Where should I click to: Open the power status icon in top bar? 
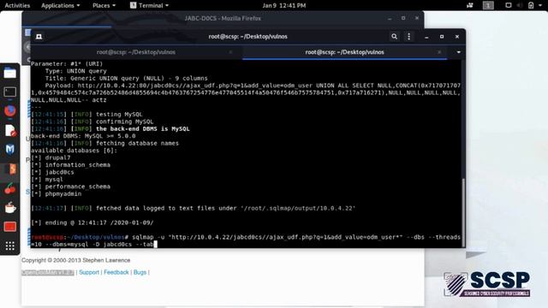pos(531,5)
